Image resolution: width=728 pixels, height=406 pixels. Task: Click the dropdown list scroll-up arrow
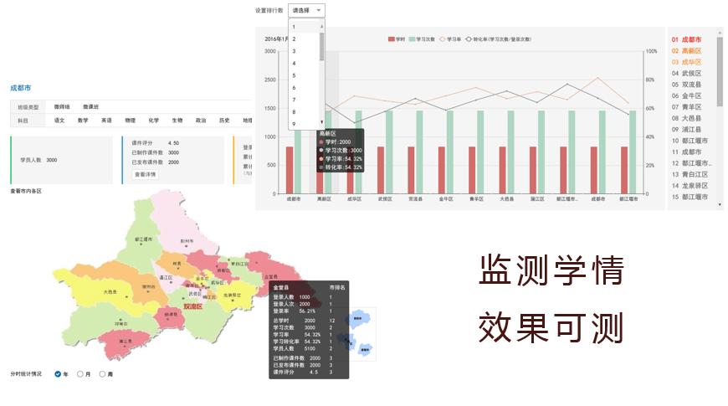coord(322,27)
